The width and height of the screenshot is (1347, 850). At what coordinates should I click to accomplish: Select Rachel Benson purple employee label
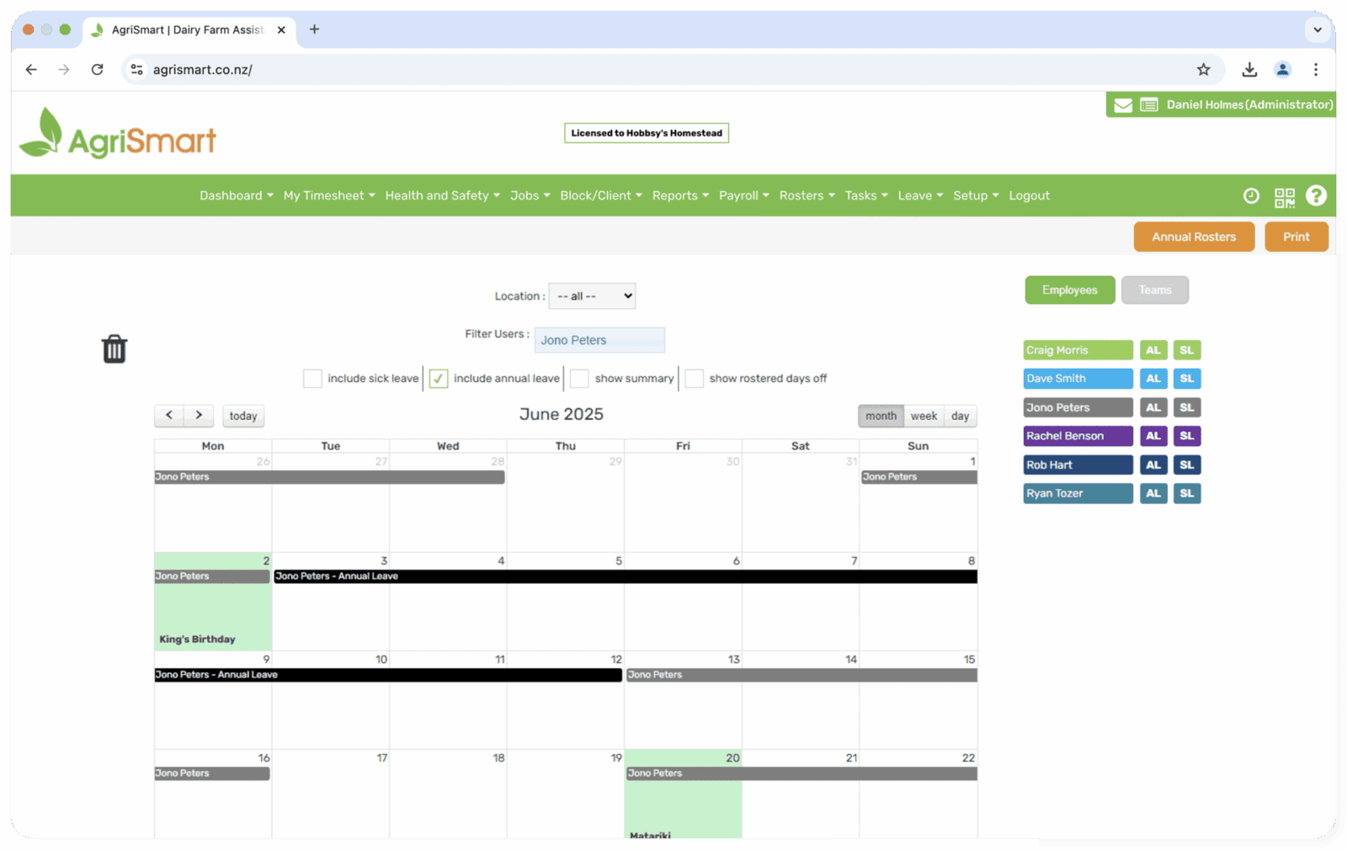[x=1078, y=436]
